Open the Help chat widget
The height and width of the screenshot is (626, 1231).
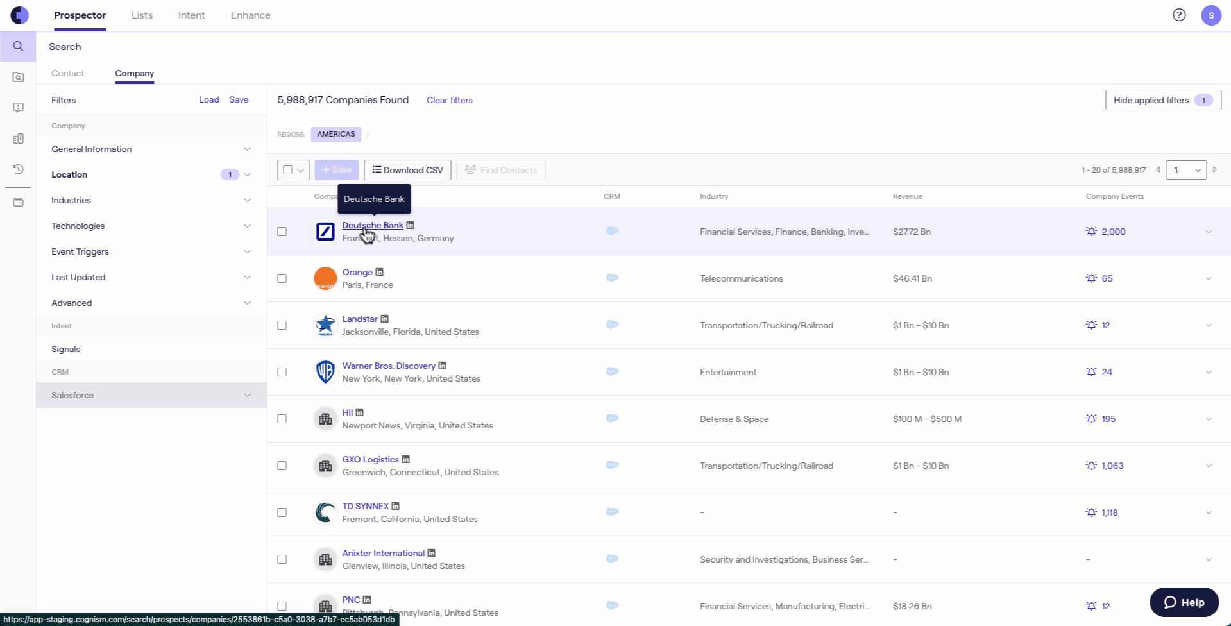[x=1184, y=602]
